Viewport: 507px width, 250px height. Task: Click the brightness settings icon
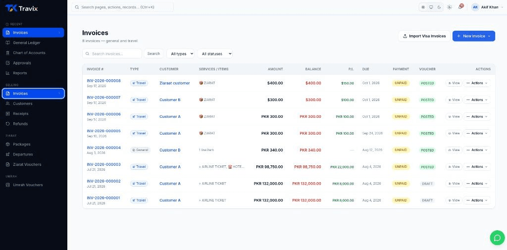click(450, 7)
